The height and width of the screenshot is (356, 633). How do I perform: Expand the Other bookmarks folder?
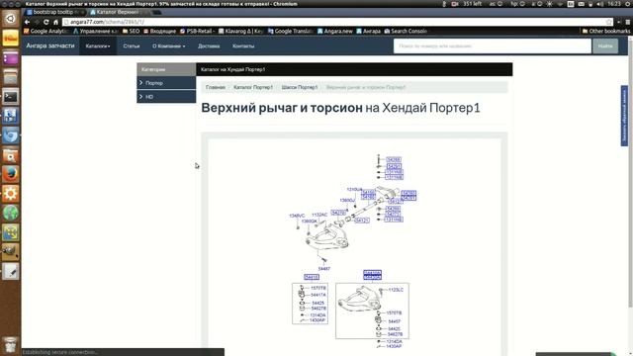pyautogui.click(x=605, y=31)
